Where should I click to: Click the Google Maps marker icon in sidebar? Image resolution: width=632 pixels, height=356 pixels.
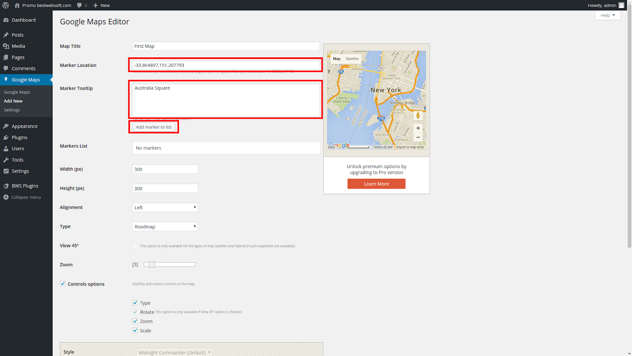(x=6, y=80)
